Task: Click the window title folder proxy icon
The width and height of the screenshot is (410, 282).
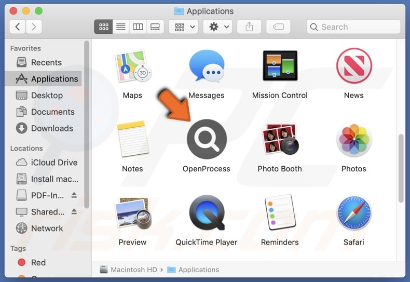Action: (x=179, y=11)
